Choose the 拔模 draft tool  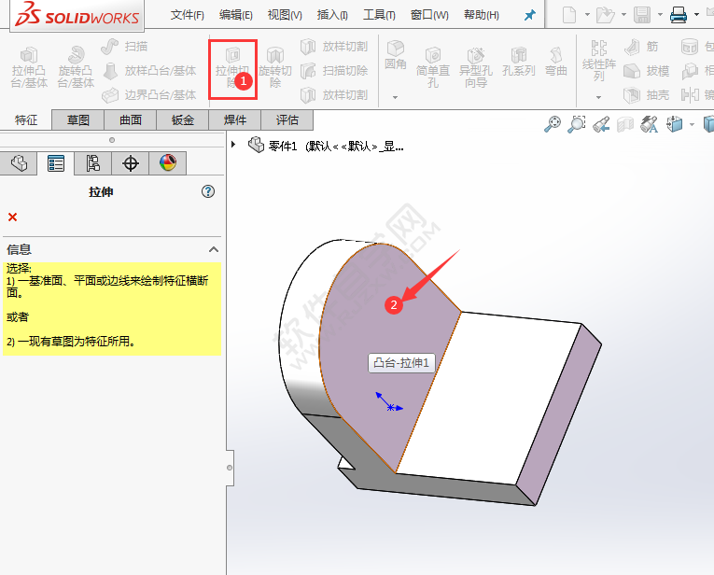pyautogui.click(x=647, y=71)
